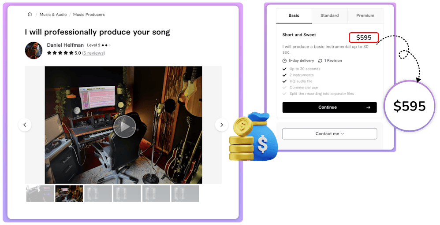440x225 pixels.
Task: Play the studio video preview
Action: click(125, 127)
